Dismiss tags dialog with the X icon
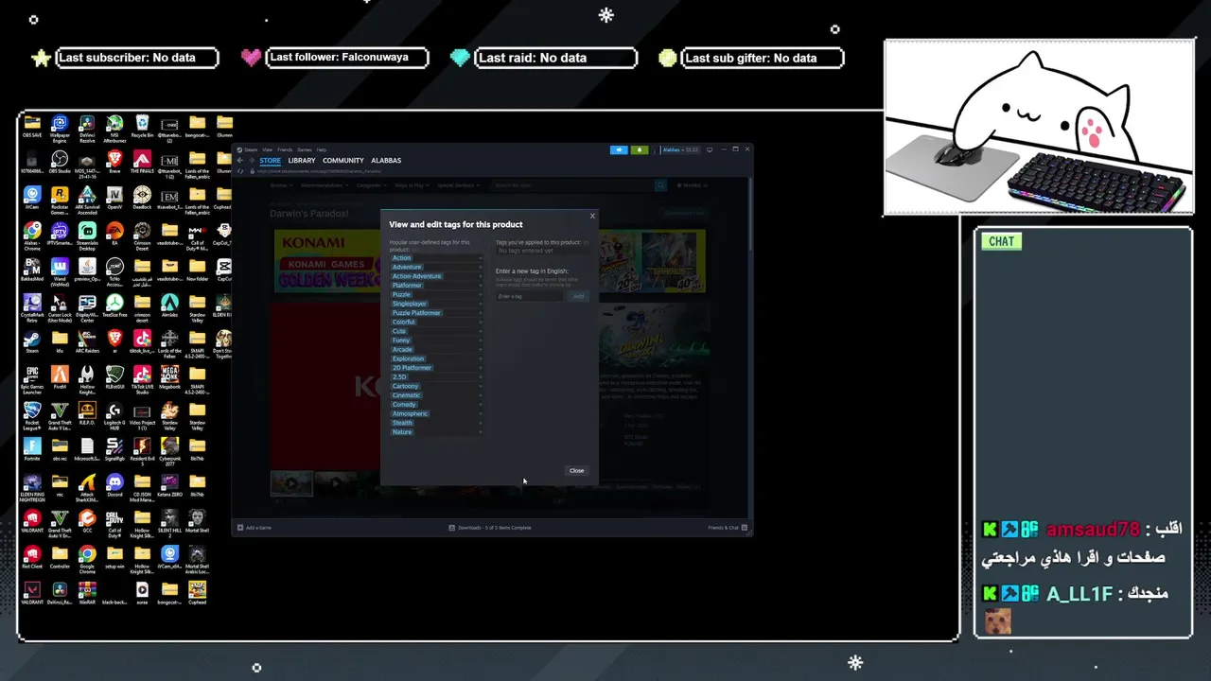This screenshot has height=681, width=1211. tap(592, 216)
